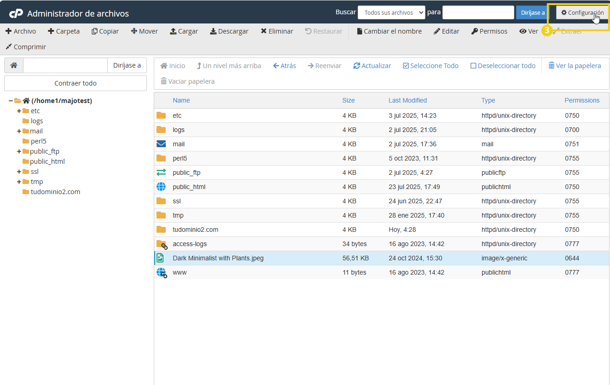This screenshot has height=385, width=610.
Task: Collapse the /home1/majotest root node
Action: click(11, 101)
